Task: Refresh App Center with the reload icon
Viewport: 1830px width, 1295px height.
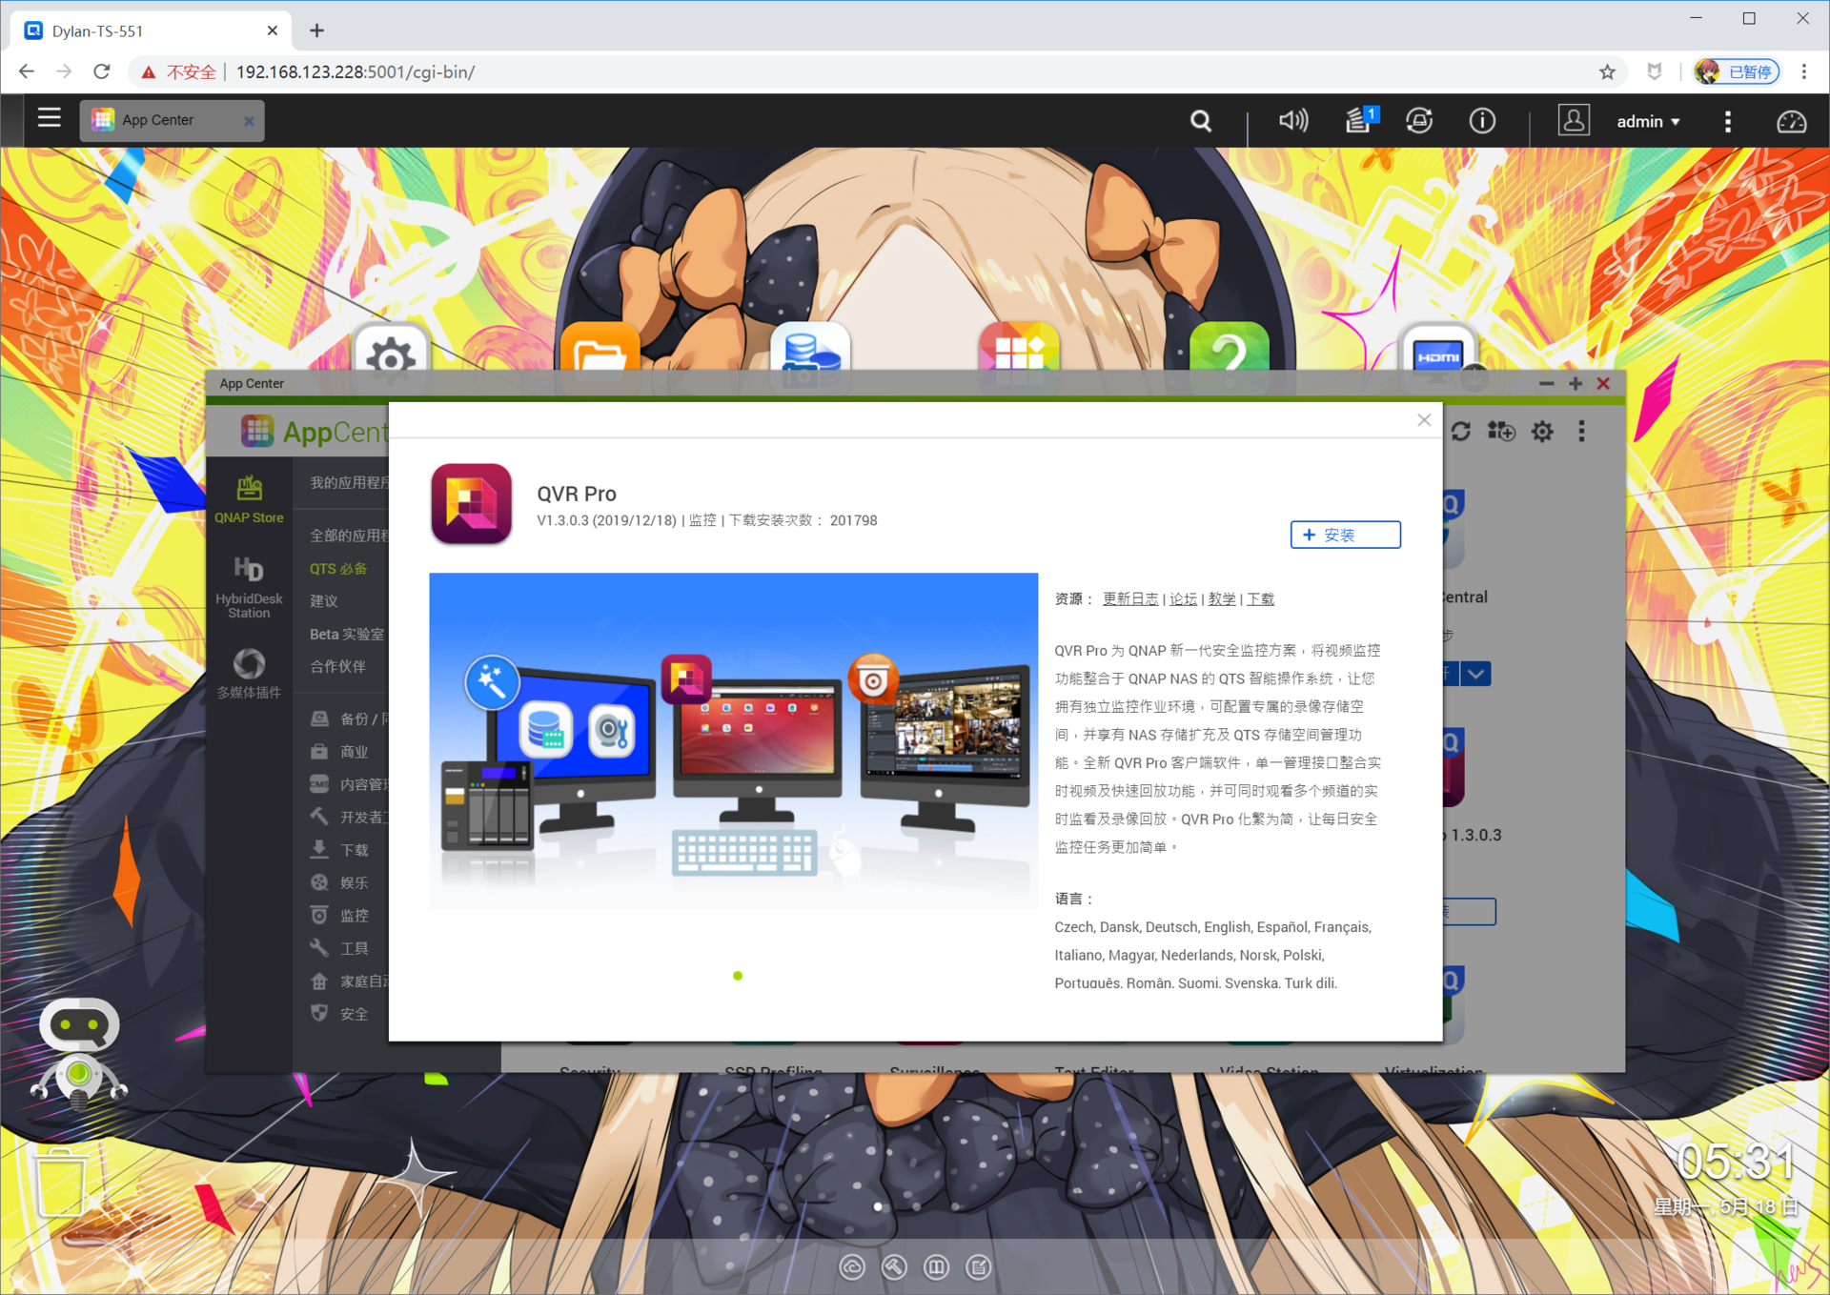Action: pyautogui.click(x=1460, y=432)
